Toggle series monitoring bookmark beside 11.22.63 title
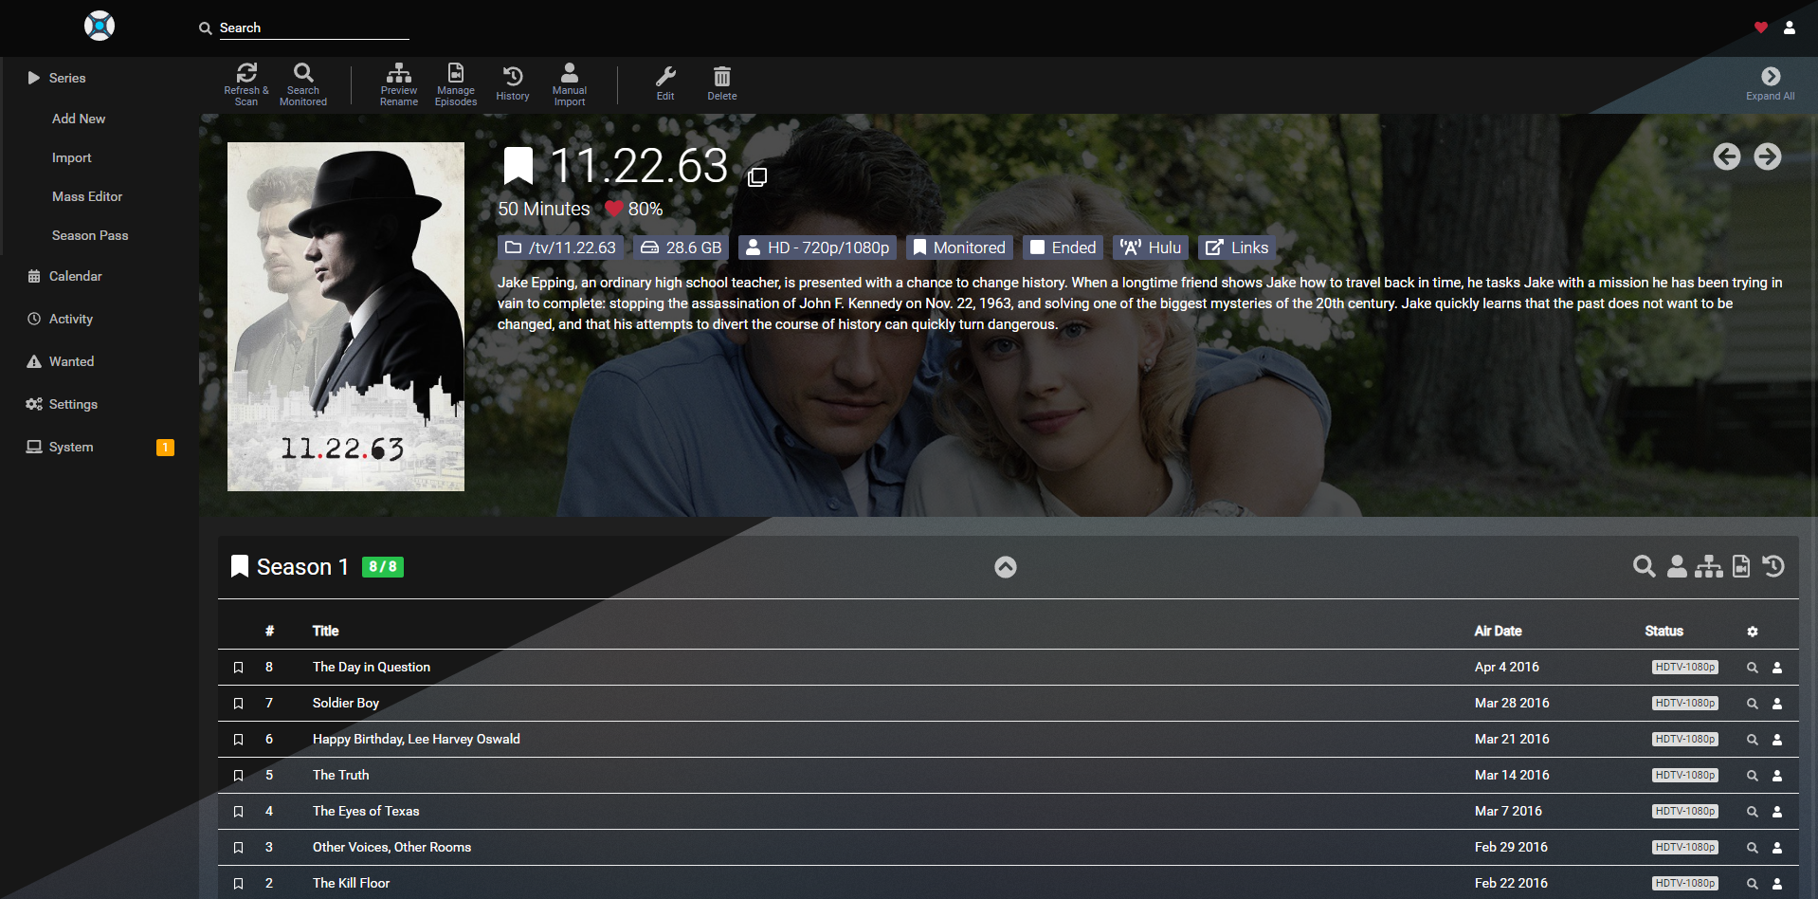 (x=518, y=166)
